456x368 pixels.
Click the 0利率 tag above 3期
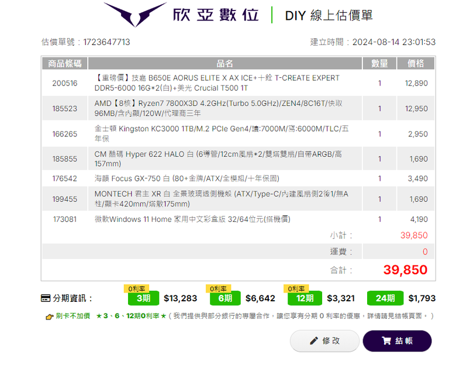tap(136, 288)
